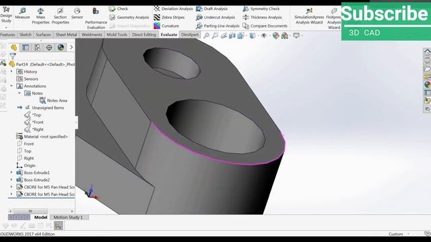This screenshot has width=431, height=242.
Task: Open the Motion Study 1 tab
Action: pyautogui.click(x=68, y=217)
